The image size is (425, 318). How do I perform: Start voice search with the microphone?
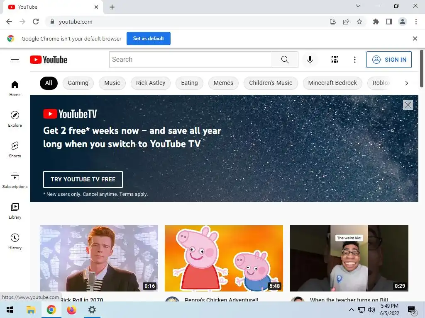click(310, 60)
